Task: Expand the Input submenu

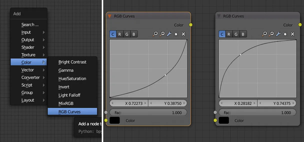Action: [29, 32]
